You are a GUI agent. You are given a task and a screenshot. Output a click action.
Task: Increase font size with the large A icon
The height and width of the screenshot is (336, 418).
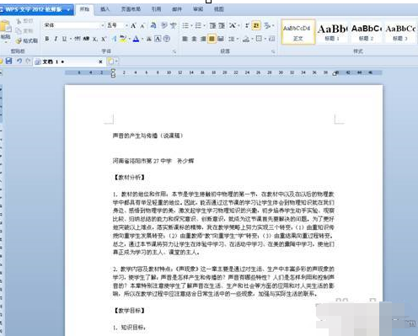(133, 26)
